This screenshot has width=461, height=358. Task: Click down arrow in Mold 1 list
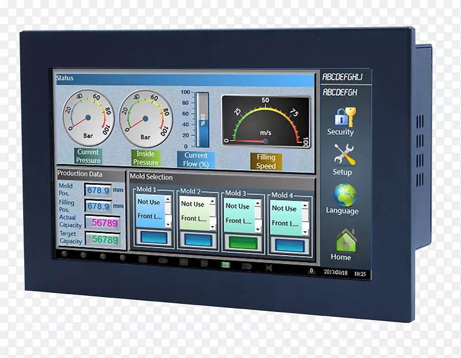point(168,224)
